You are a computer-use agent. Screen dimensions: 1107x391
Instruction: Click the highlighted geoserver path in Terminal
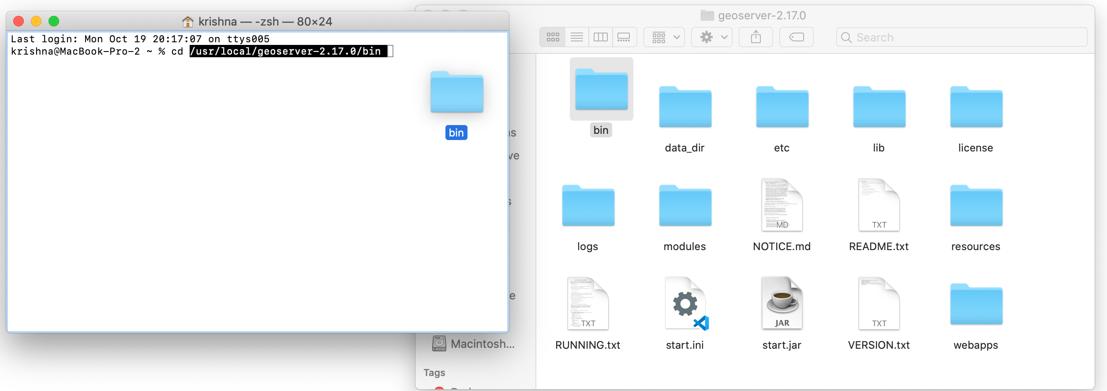pos(288,51)
